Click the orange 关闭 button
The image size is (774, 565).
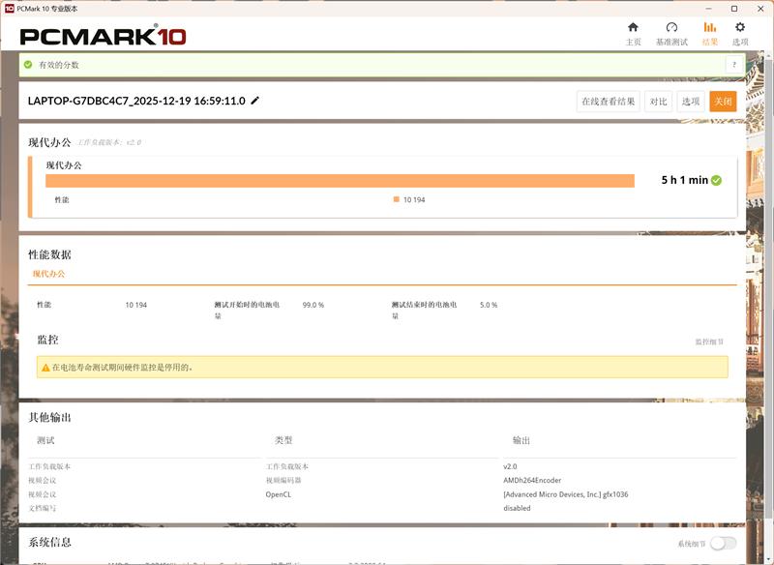tap(723, 102)
